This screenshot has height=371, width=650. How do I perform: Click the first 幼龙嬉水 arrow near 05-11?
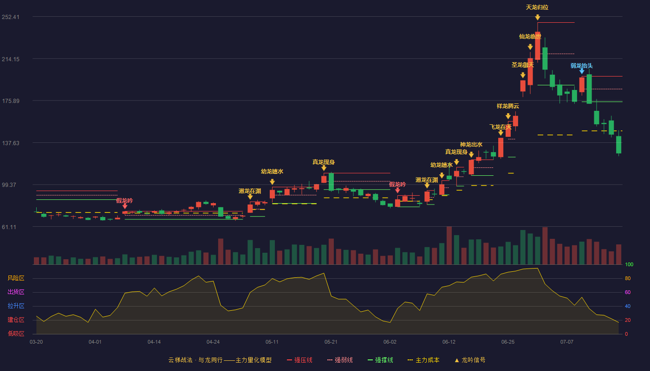tap(272, 182)
